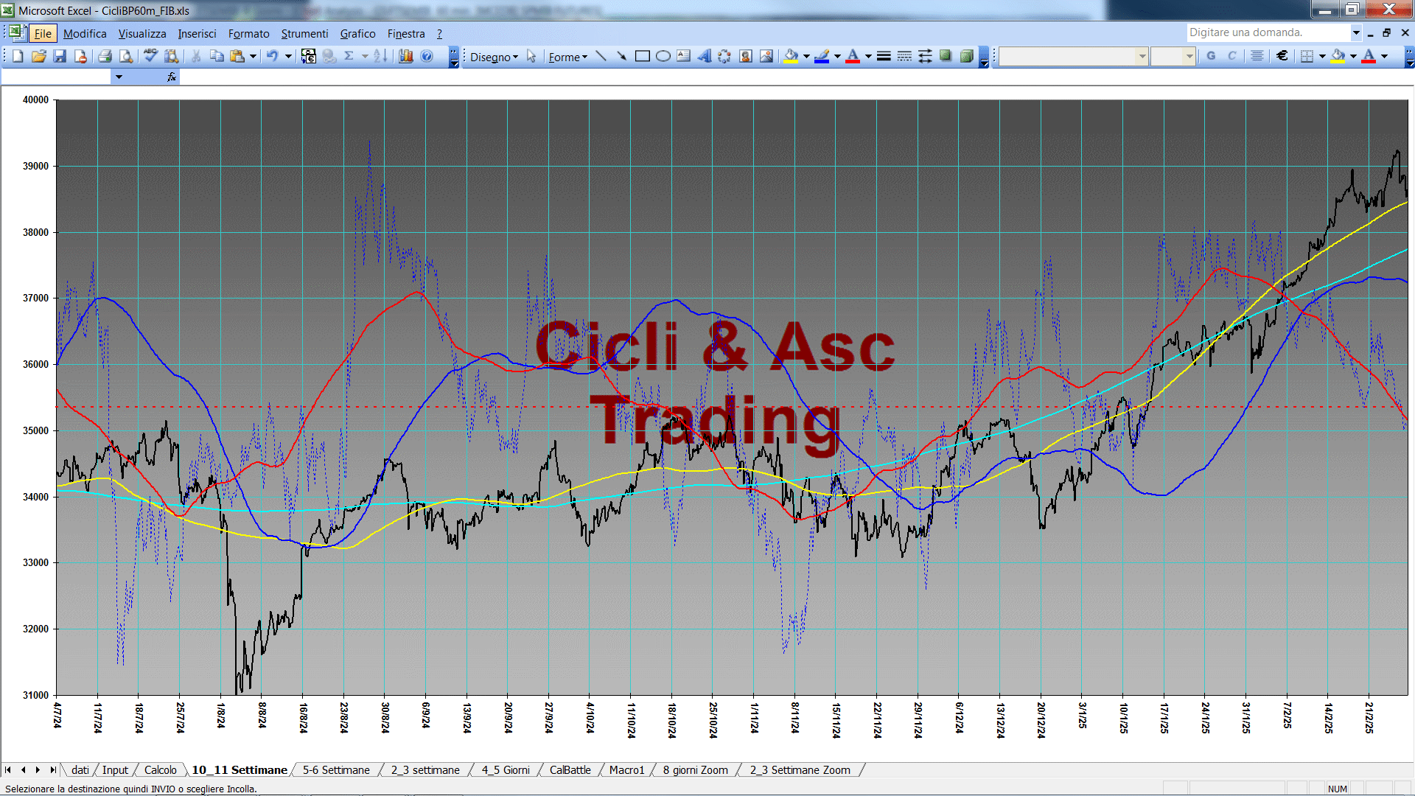Select the Arrow drawing tool
Screen dimensions: 1415x796
(x=621, y=56)
